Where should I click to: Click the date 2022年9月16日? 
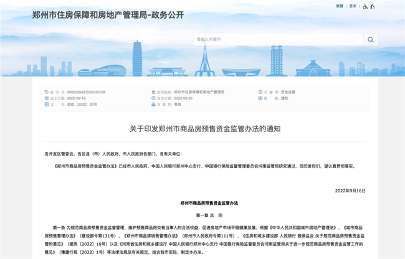(350, 191)
